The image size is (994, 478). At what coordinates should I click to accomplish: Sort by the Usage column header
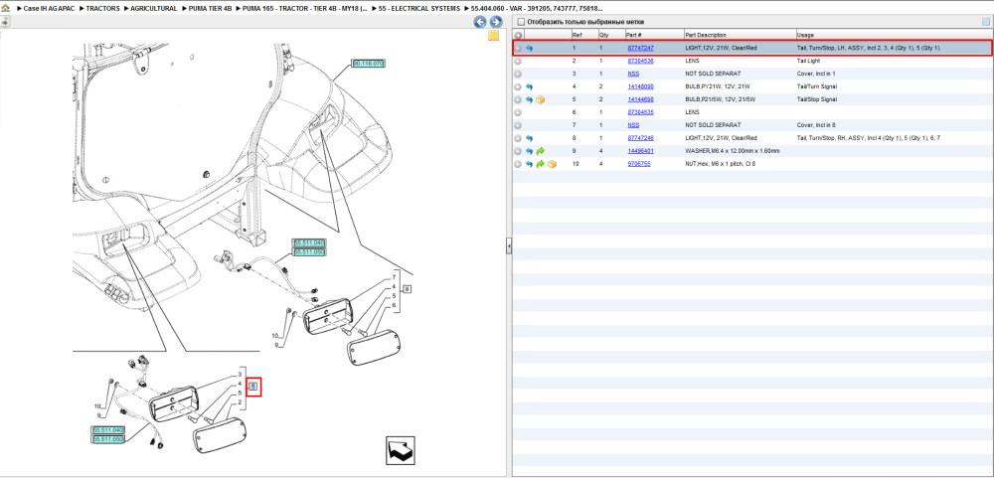[807, 35]
